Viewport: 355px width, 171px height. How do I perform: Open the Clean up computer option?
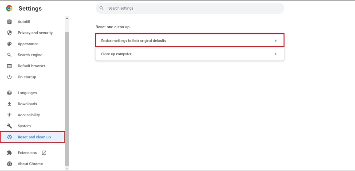coord(190,54)
